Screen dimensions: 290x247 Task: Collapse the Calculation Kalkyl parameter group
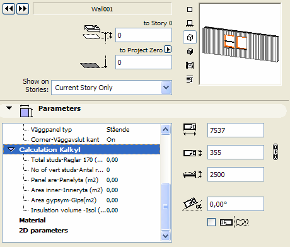tap(11, 149)
